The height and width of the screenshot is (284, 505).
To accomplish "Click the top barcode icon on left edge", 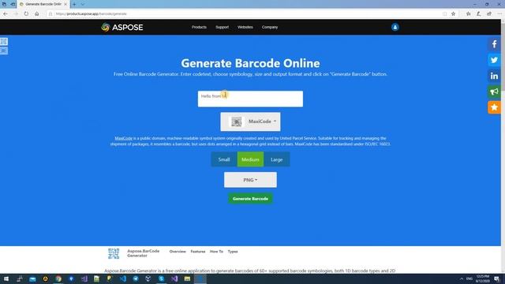I will (x=4, y=42).
